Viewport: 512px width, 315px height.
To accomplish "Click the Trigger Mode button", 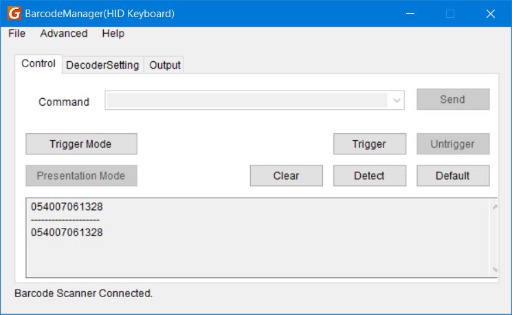I will [81, 144].
